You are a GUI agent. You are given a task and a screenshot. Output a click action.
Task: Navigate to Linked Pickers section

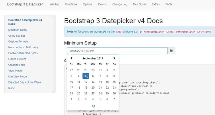point(17,59)
